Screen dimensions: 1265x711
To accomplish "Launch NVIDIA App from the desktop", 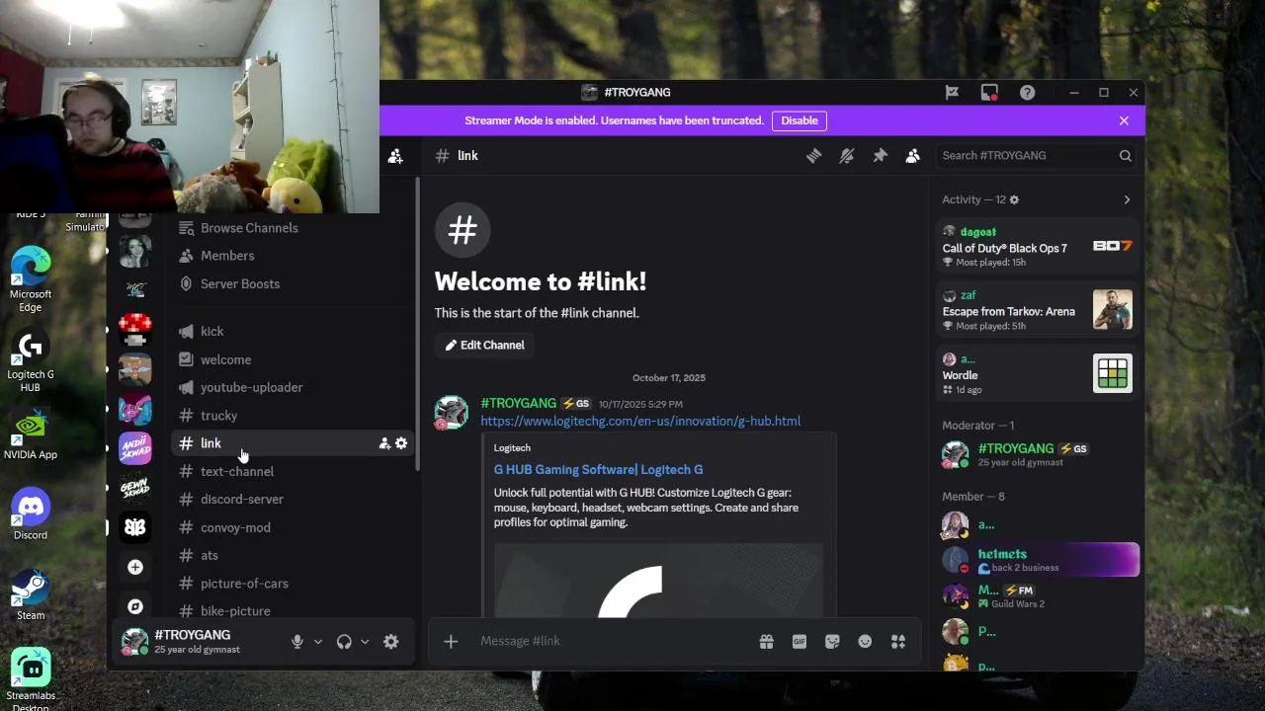I will coord(31,435).
